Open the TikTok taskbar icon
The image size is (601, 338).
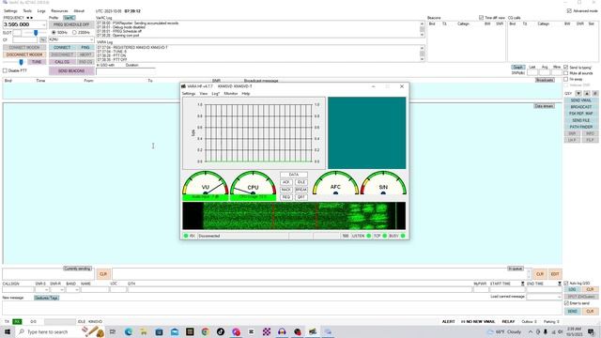coord(221,331)
